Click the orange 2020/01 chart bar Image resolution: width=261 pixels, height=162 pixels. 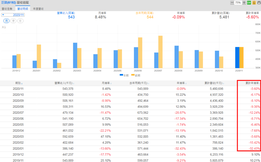click(x=39, y=56)
